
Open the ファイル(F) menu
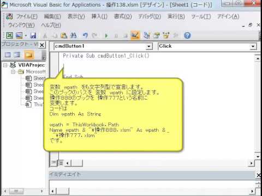[x=27, y=16]
